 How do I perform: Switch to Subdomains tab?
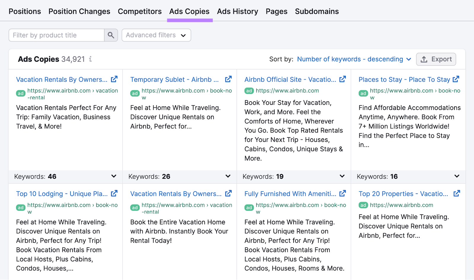point(317,11)
